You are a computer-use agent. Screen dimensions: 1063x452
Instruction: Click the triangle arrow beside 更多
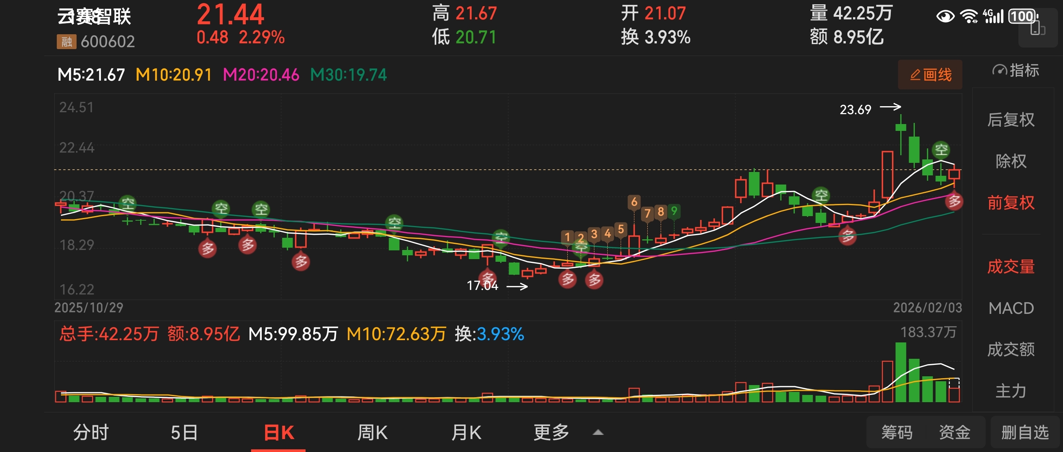coord(598,433)
